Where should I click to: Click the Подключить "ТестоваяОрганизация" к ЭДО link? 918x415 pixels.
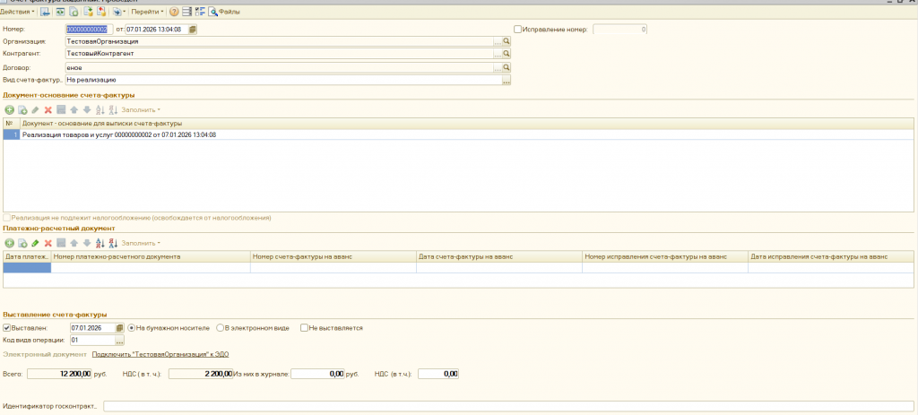(x=160, y=354)
